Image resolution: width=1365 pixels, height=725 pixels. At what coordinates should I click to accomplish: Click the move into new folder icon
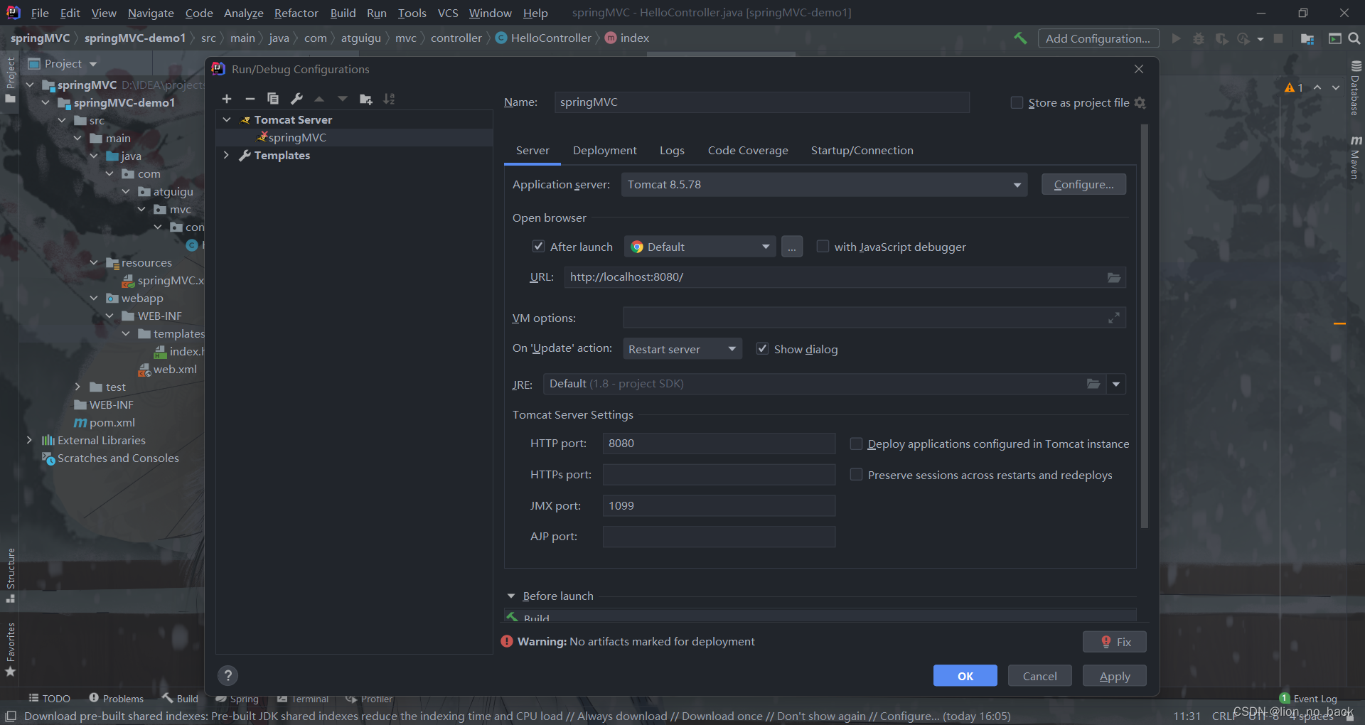366,99
